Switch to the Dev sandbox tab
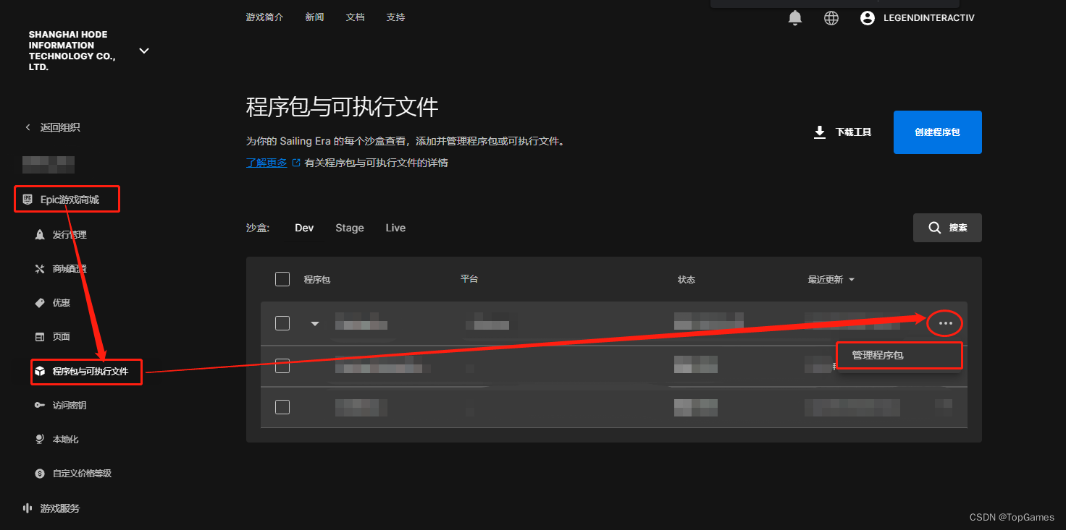The height and width of the screenshot is (530, 1066). click(x=304, y=228)
